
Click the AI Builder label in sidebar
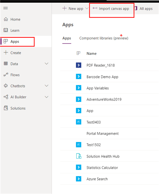click(18, 97)
